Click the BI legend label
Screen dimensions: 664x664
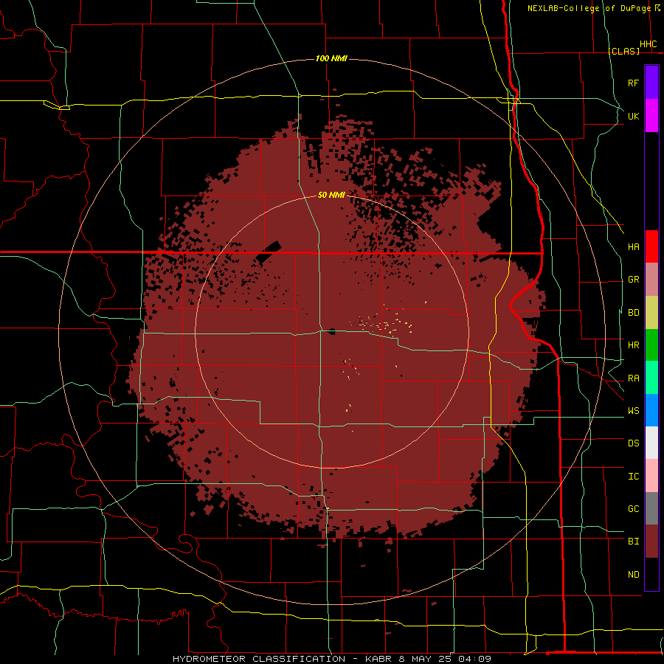[x=633, y=542]
